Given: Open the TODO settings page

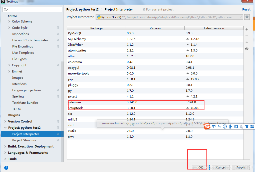Looking at the screenshot, I should [17, 109].
